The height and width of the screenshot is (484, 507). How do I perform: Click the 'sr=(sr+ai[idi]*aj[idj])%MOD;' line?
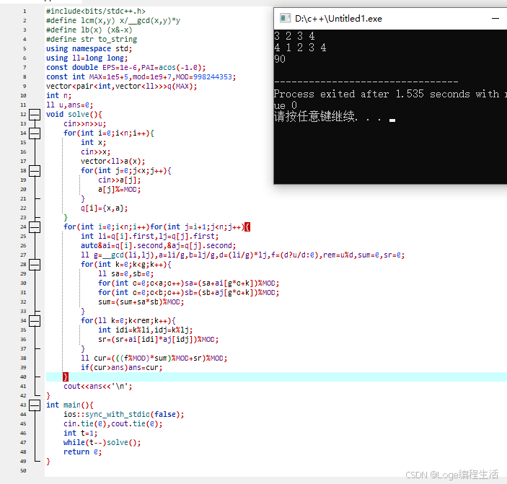(x=159, y=340)
